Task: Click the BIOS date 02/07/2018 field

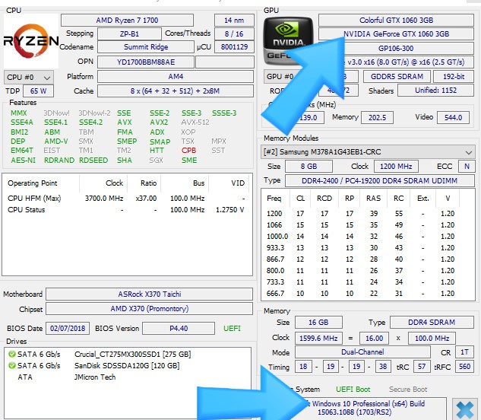Action: tap(68, 329)
